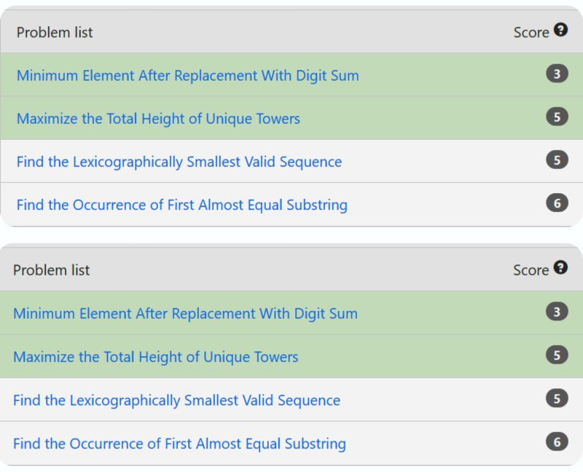Viewport: 583px width, 472px height.
Task: Click Valid Sequence score badge in lower list
Action: pyautogui.click(x=557, y=398)
